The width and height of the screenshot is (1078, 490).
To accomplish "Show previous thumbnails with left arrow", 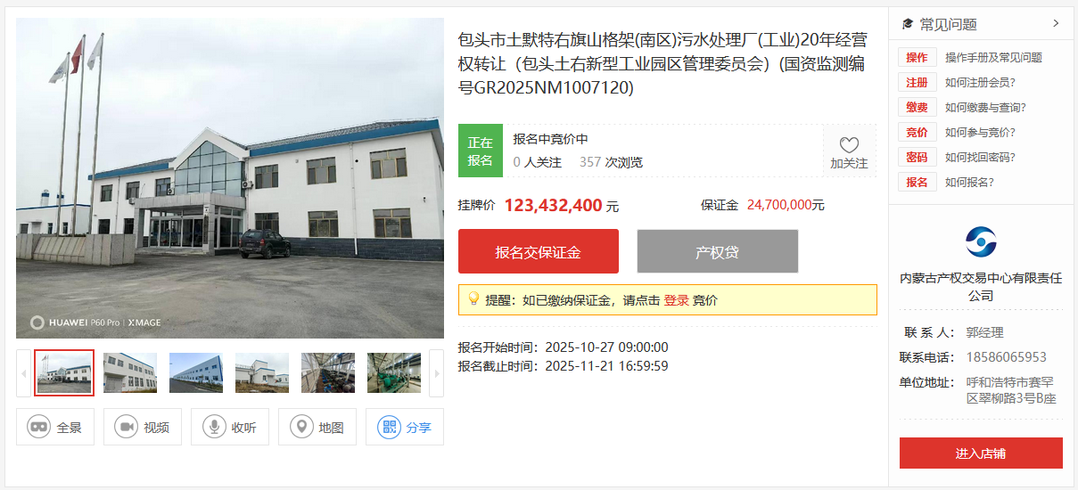I will pyautogui.click(x=23, y=372).
